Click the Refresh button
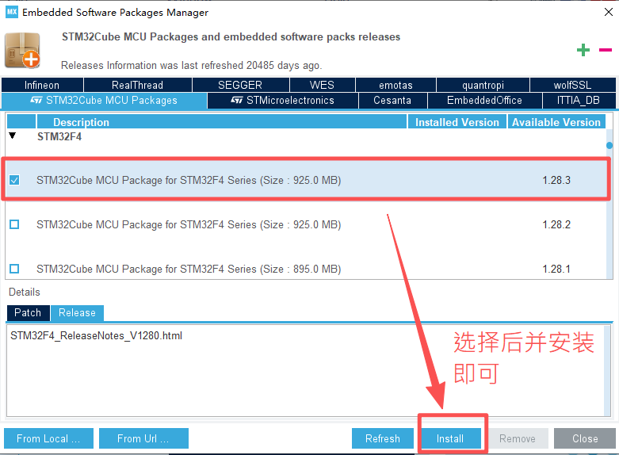The width and height of the screenshot is (619, 455). 382,438
